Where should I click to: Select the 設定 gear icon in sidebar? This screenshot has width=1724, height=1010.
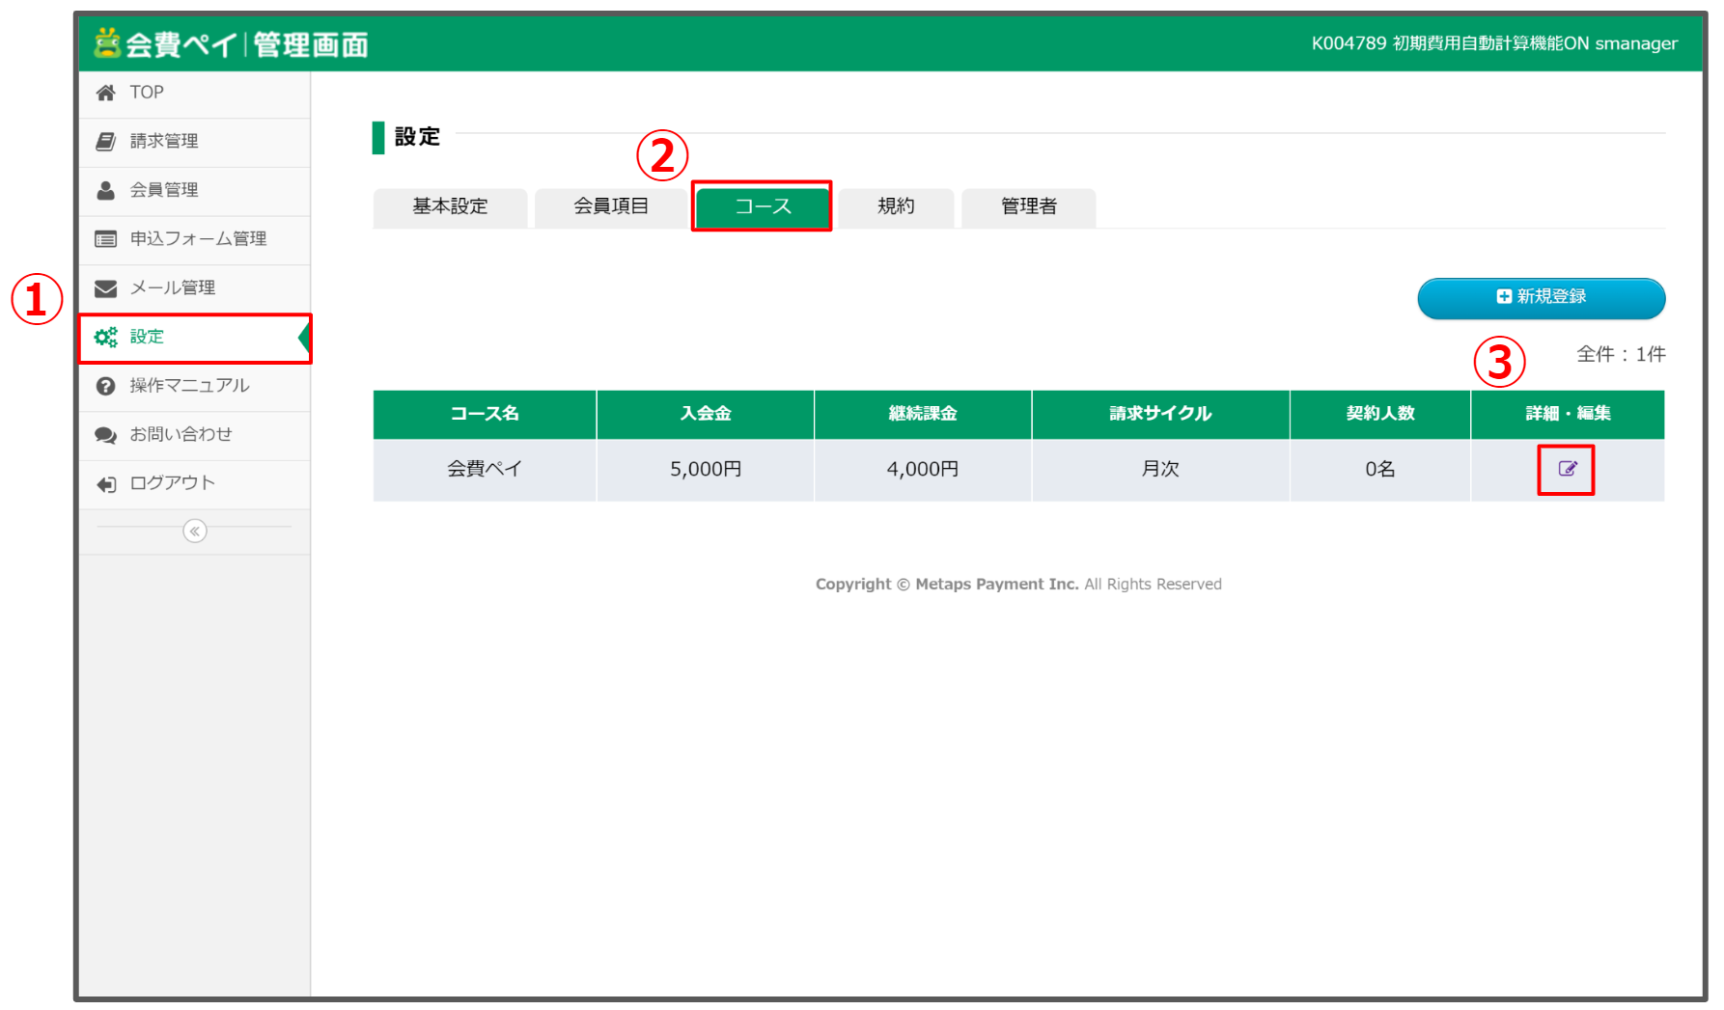106,337
